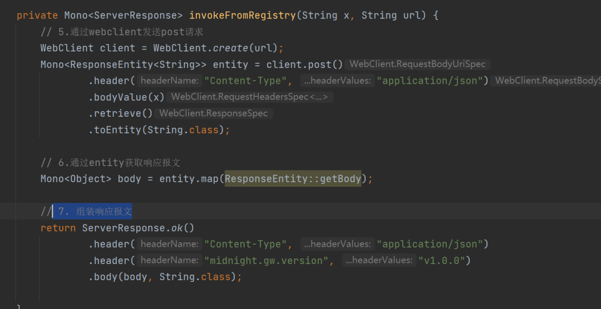Image resolution: width=601 pixels, height=309 pixels.
Task: Click the entity.map call
Action: tap(189, 179)
